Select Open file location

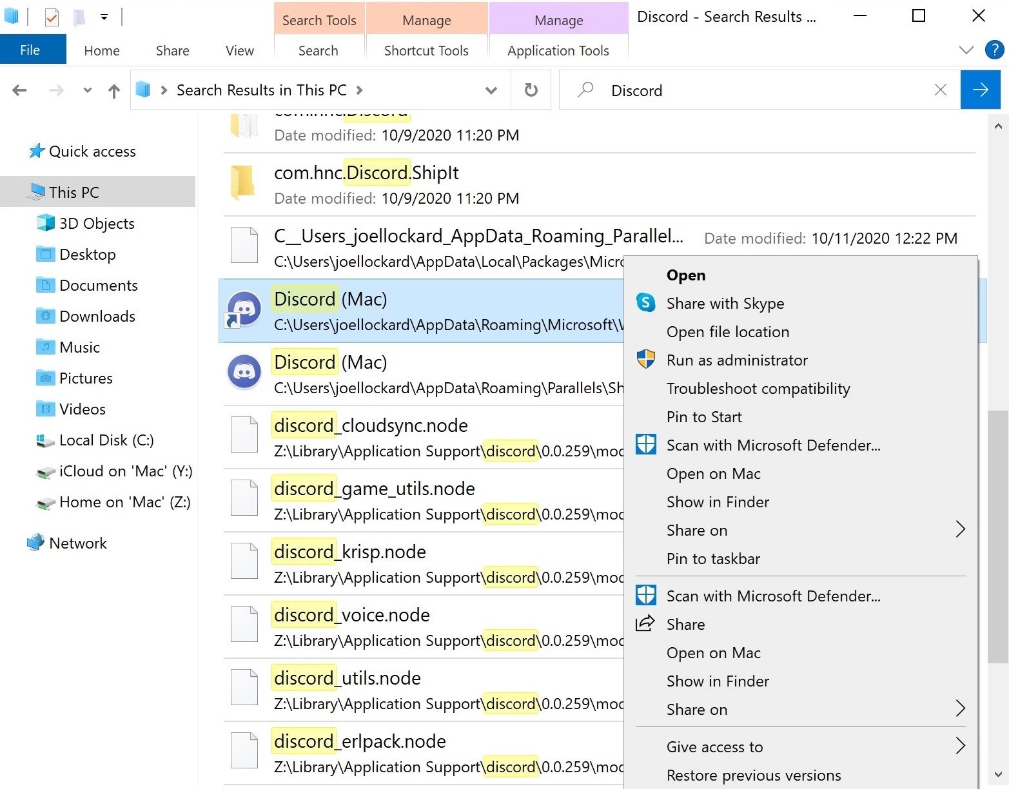(x=727, y=331)
